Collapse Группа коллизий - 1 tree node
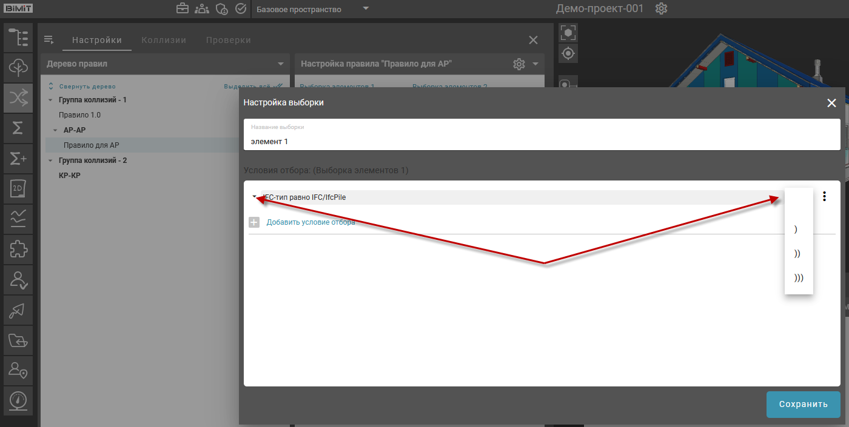The width and height of the screenshot is (849, 427). coord(51,100)
